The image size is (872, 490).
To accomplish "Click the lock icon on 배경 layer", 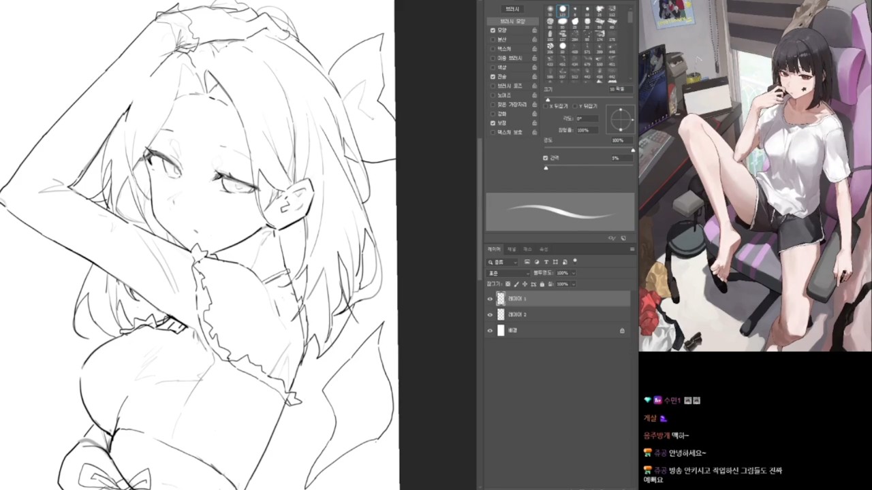I will point(622,331).
